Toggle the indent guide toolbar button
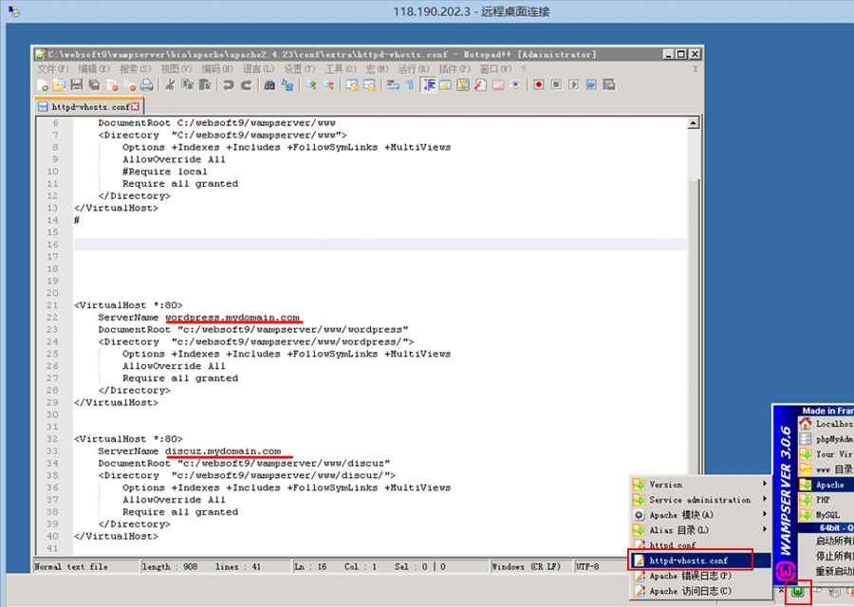This screenshot has height=607, width=854. pos(429,85)
